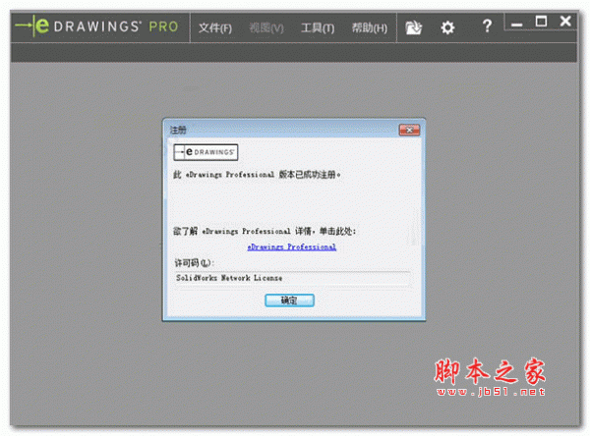The height and width of the screenshot is (436, 590).
Task: Click the SolidWorks Network License field
Action: 292,278
